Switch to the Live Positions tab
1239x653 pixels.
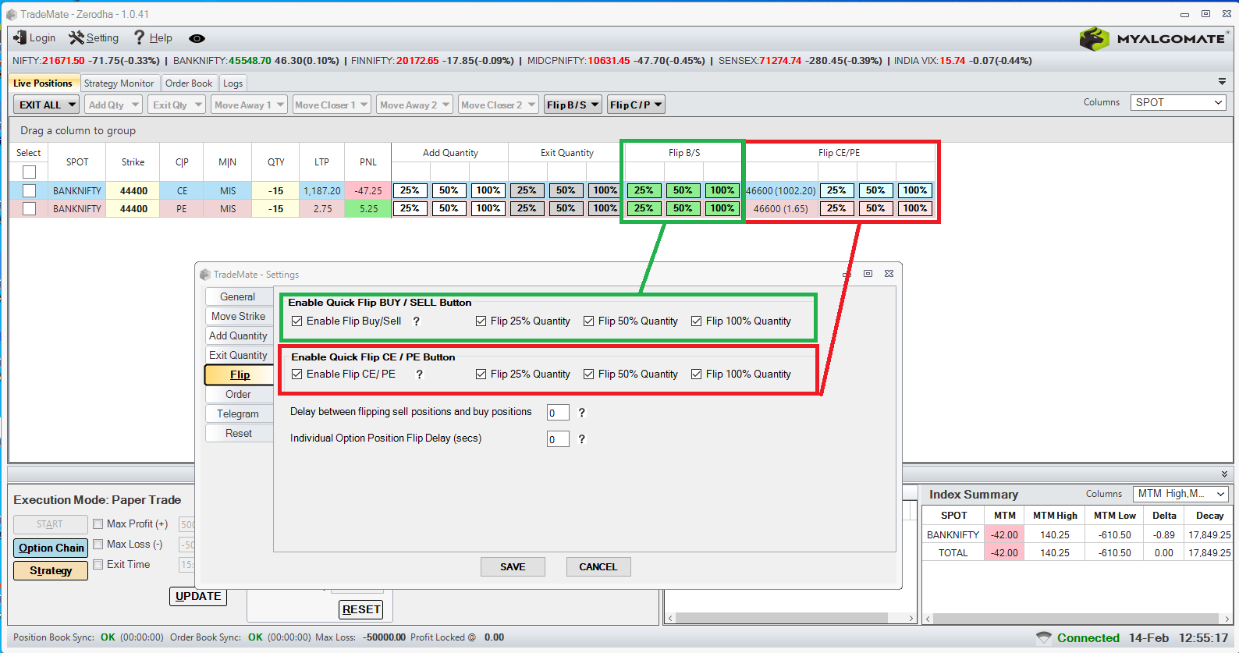(43, 83)
